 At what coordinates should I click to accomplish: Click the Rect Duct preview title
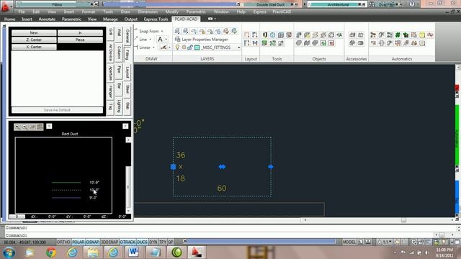[70, 134]
